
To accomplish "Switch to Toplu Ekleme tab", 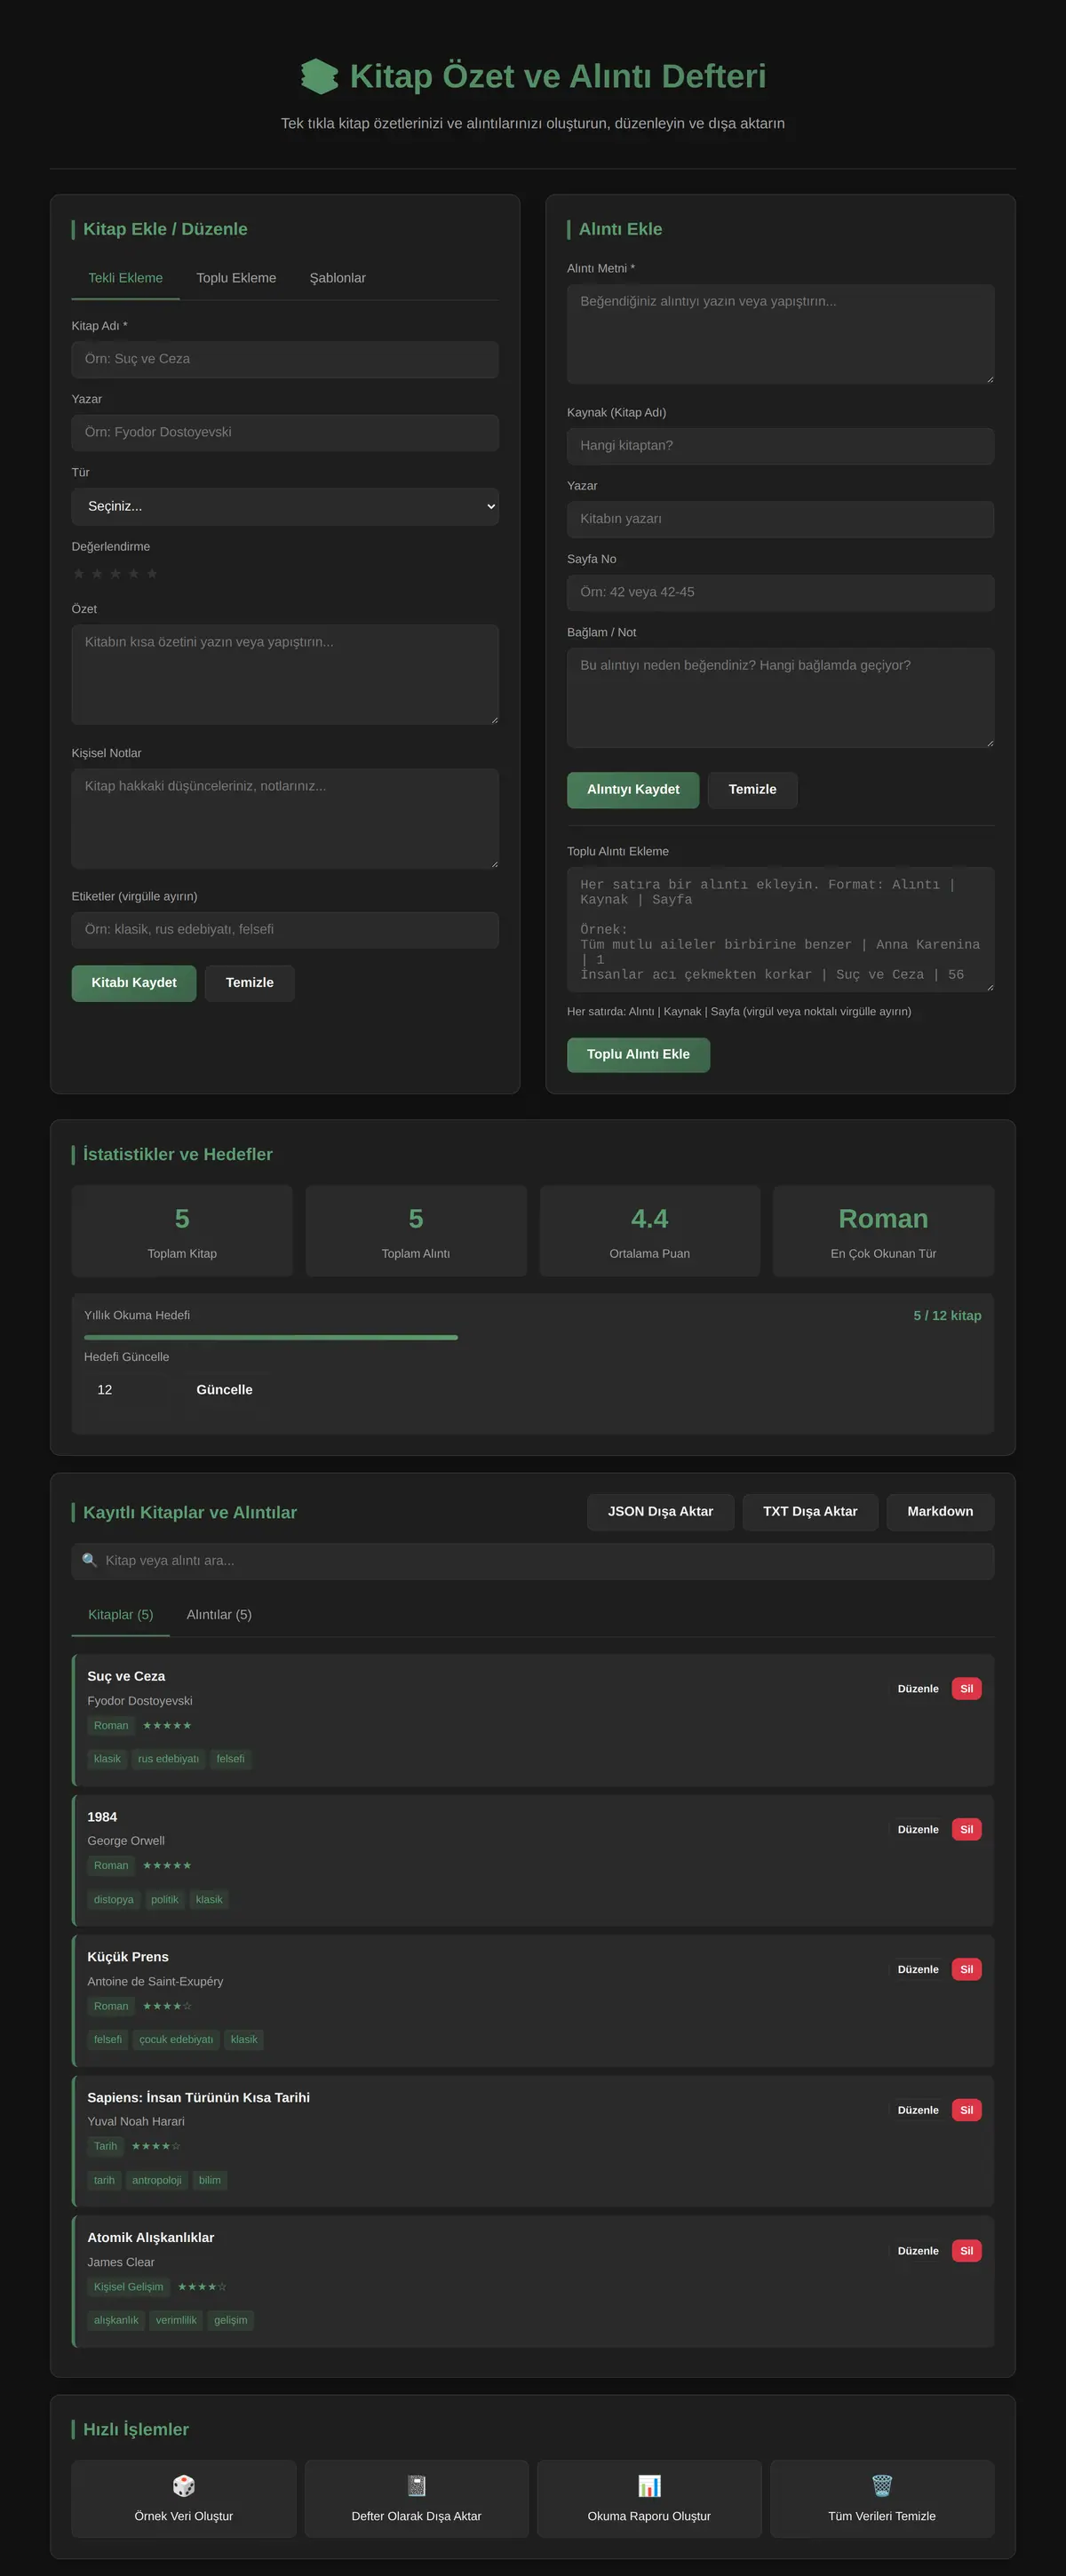I will coord(236,278).
